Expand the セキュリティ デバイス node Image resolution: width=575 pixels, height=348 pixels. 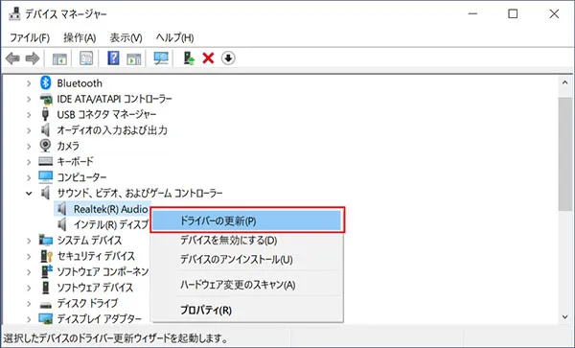(x=29, y=256)
